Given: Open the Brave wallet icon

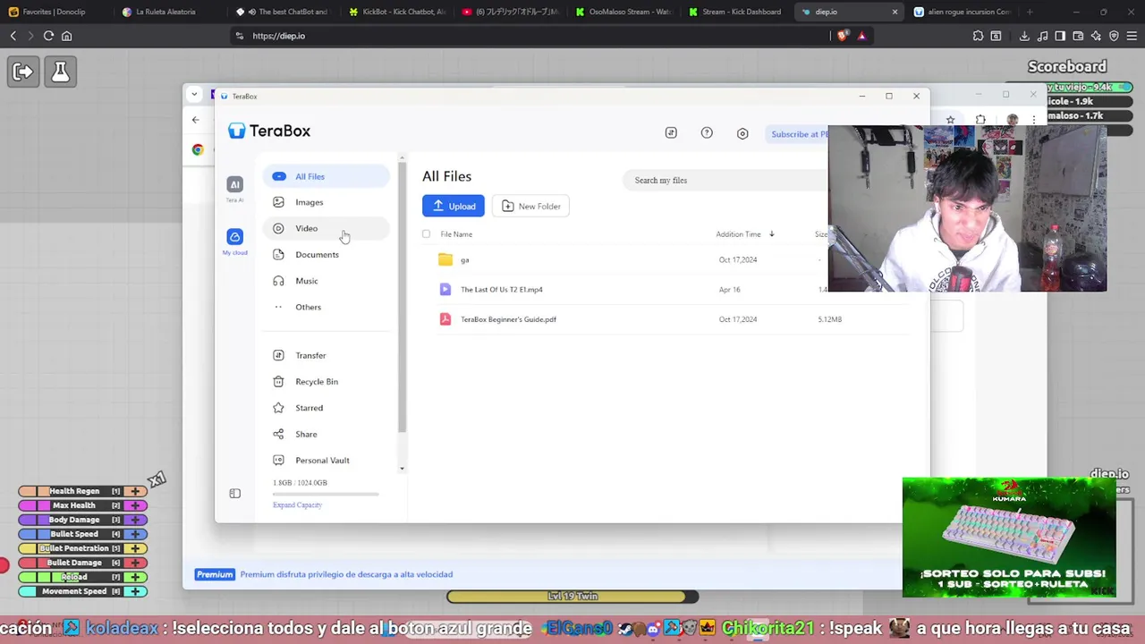Looking at the screenshot, I should pyautogui.click(x=1078, y=36).
